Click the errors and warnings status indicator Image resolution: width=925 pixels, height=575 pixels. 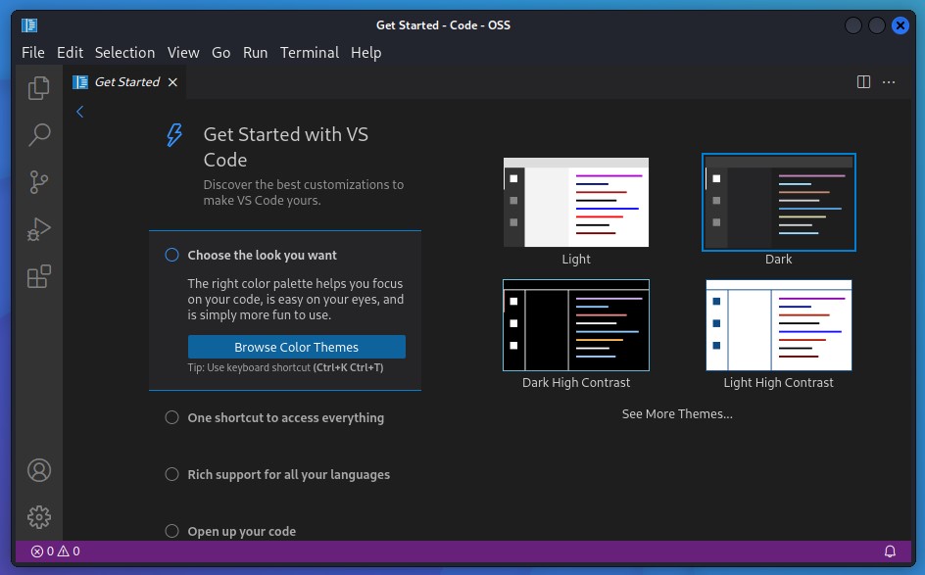click(56, 551)
